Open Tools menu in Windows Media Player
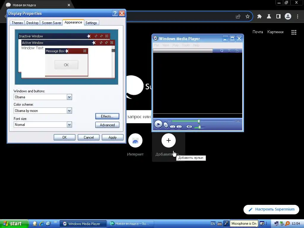Image resolution: width=304 pixels, height=228 pixels. point(186,45)
